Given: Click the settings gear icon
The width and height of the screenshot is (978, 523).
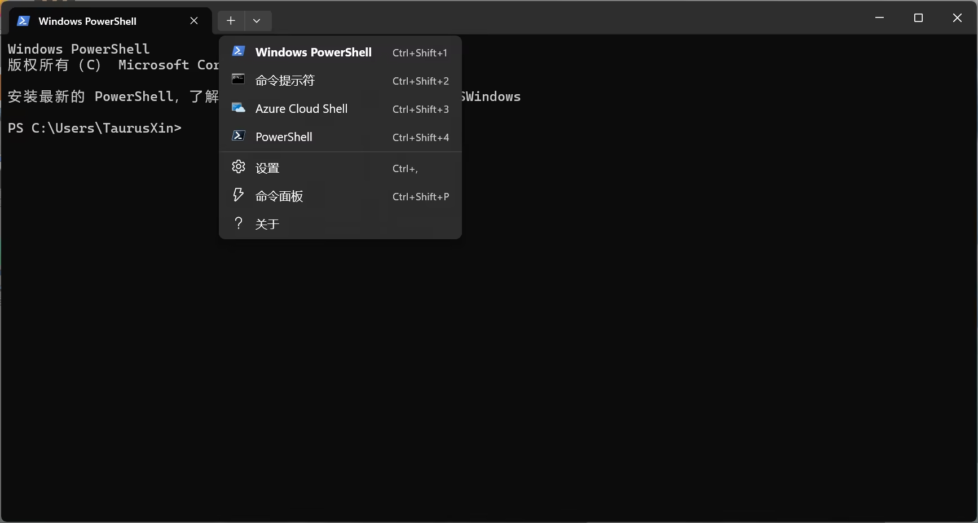Looking at the screenshot, I should pos(239,167).
